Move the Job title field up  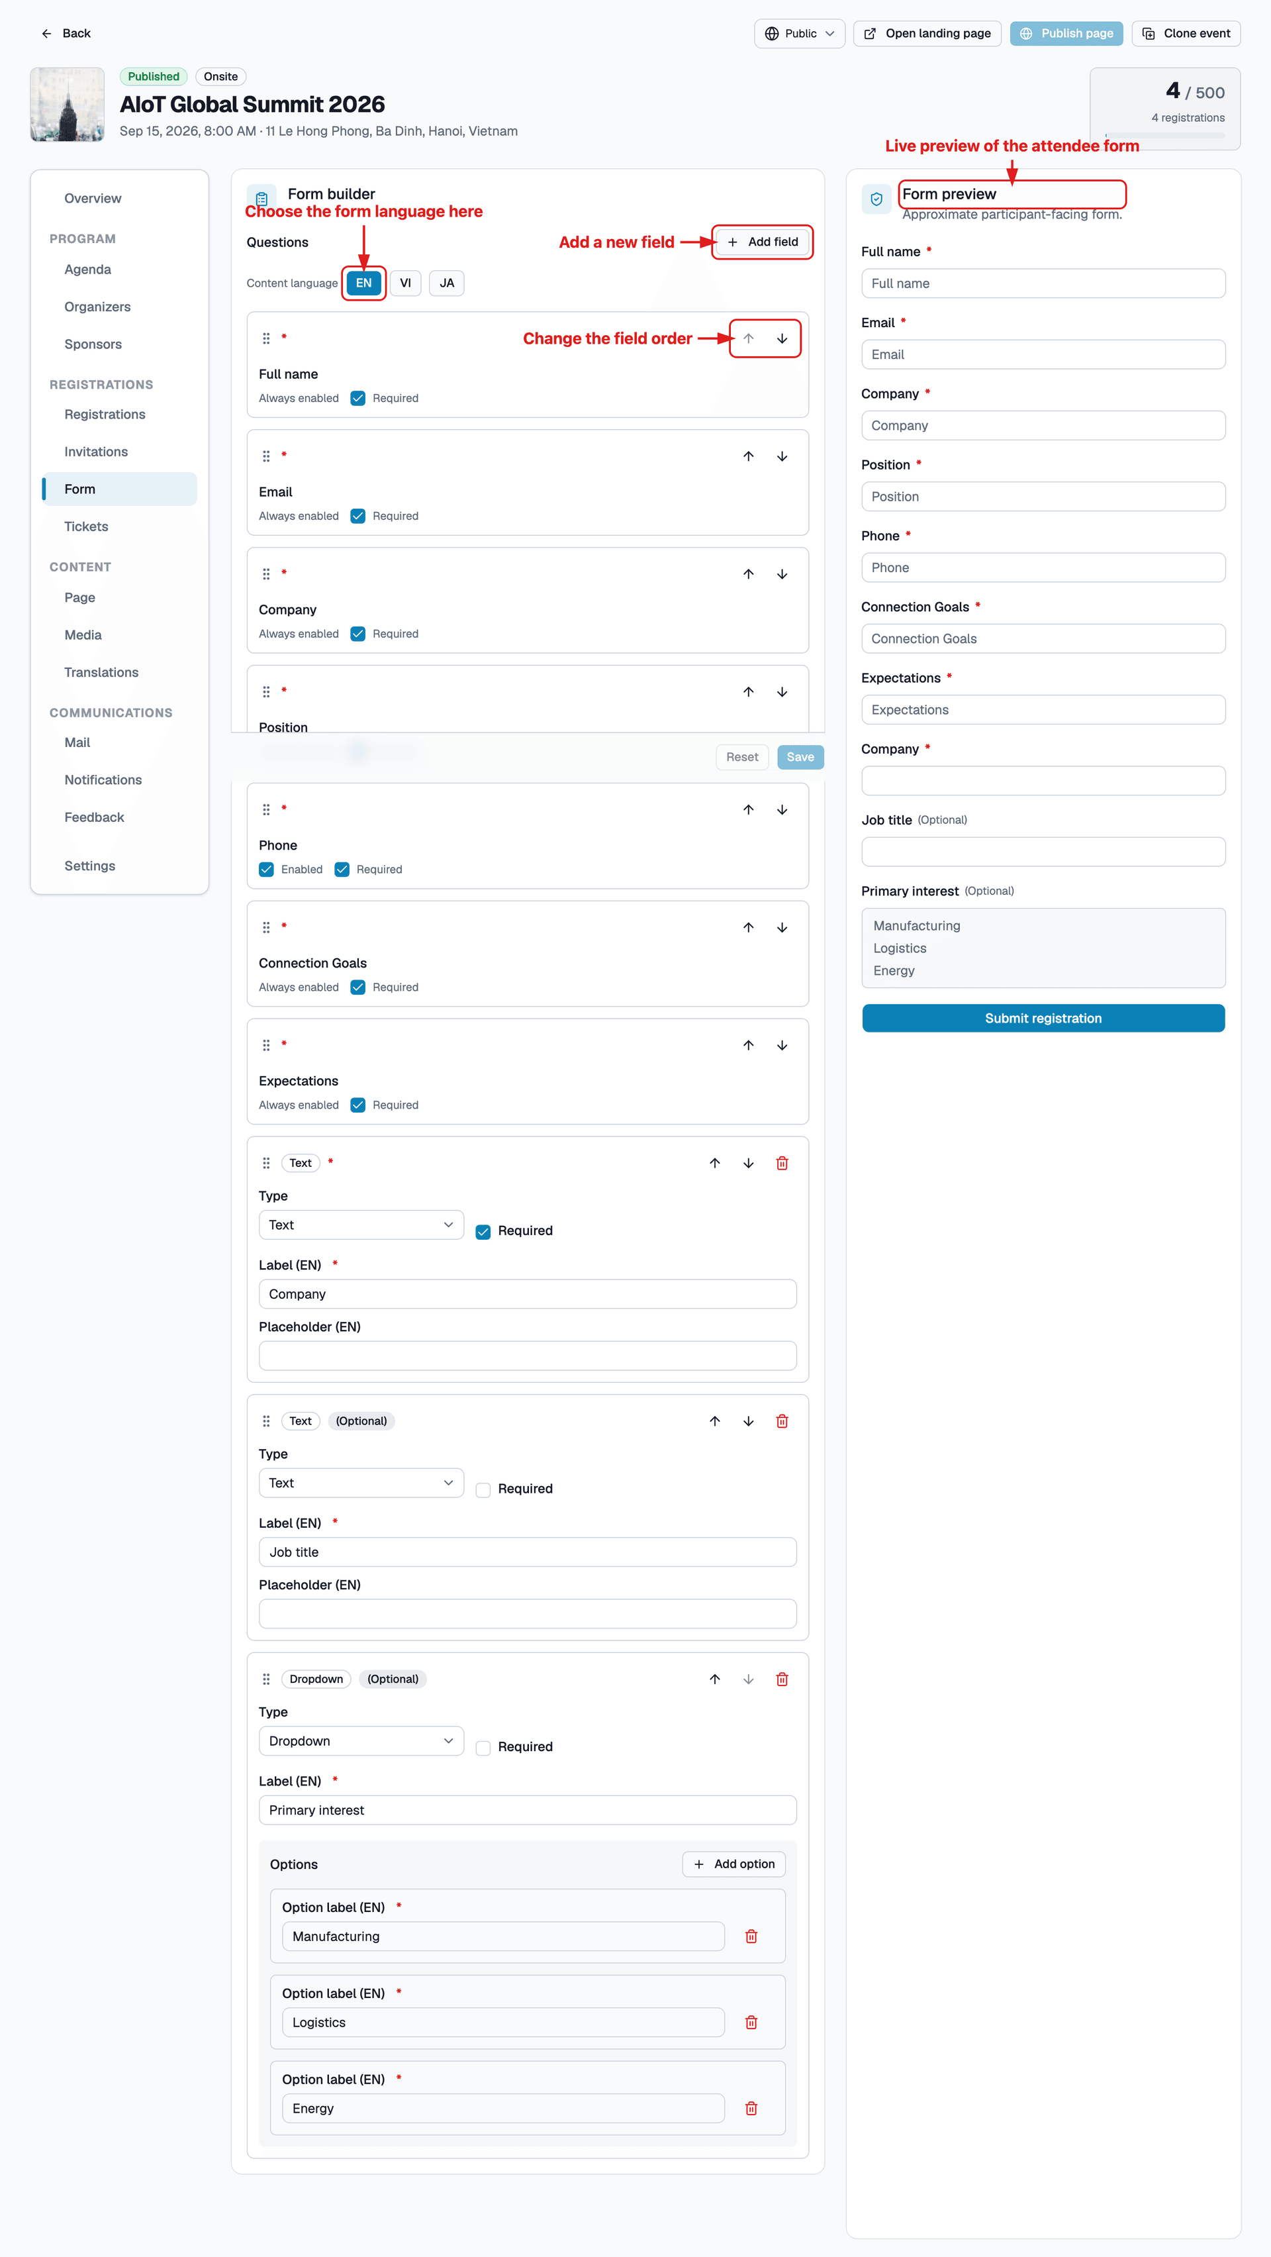point(715,1421)
